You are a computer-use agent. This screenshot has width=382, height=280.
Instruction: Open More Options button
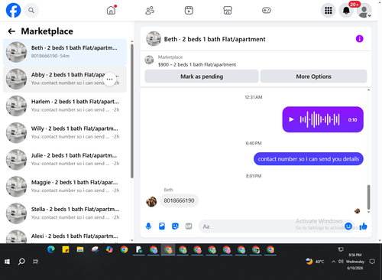tap(313, 77)
